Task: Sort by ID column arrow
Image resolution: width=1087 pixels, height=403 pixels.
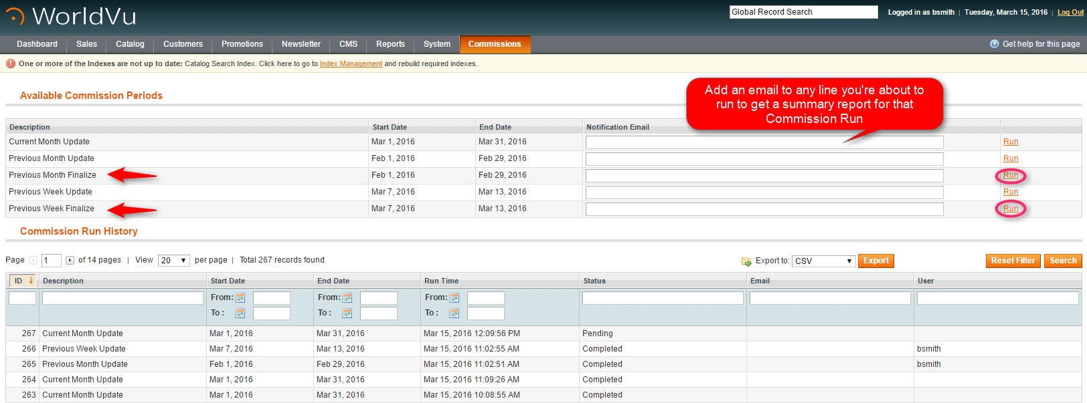Action: 31,281
